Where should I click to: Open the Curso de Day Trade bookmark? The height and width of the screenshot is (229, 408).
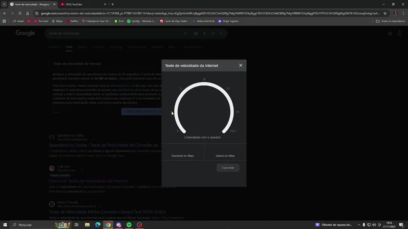[174, 21]
